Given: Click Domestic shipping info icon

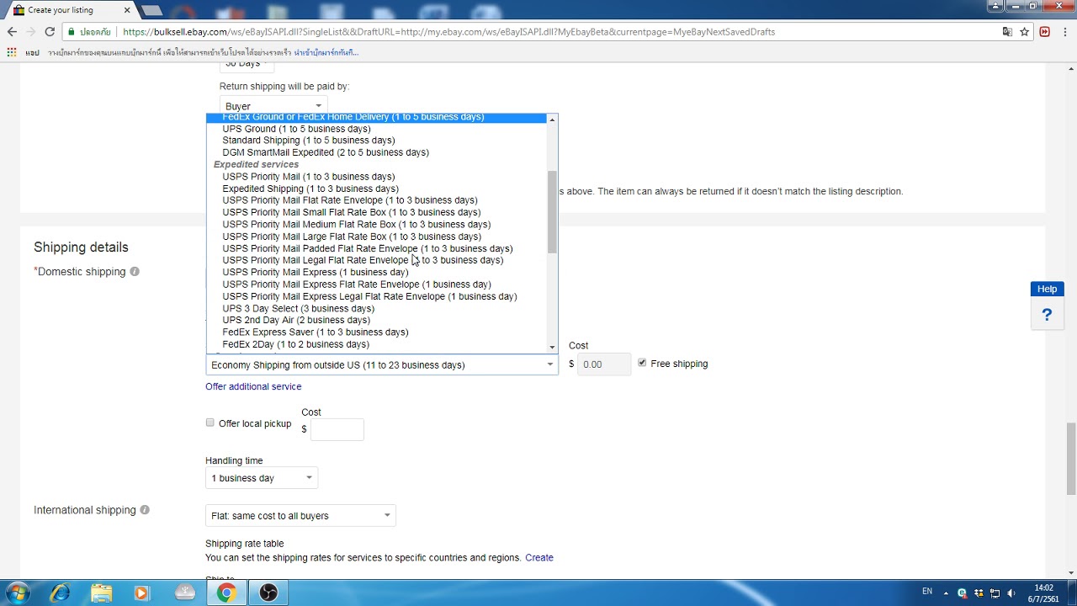Looking at the screenshot, I should coord(135,272).
